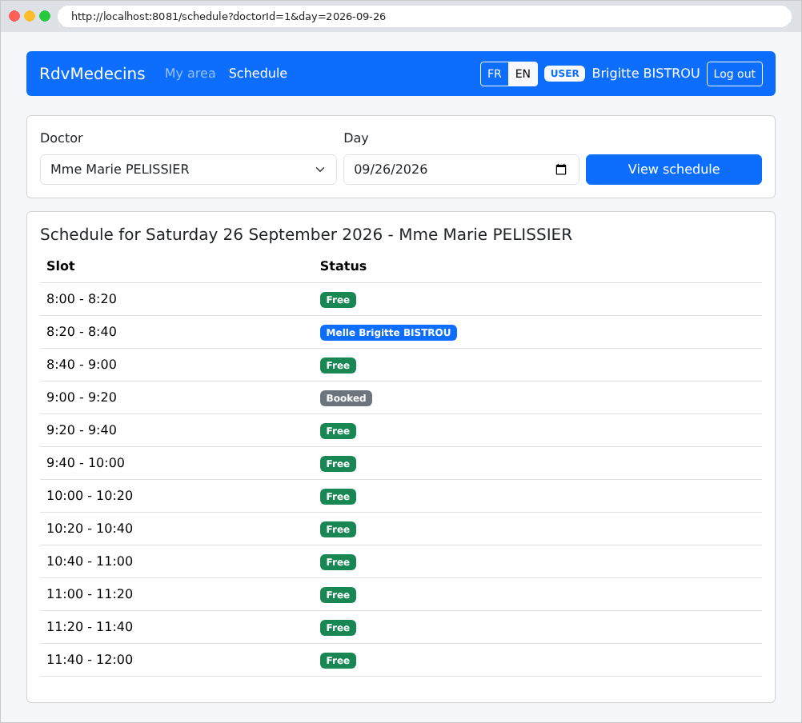Click the slot text 8:00 - 8:20
Screen dimensions: 802x723
coord(82,299)
